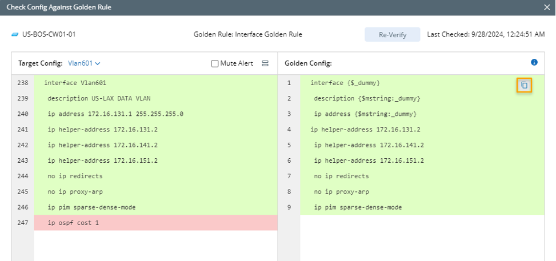This screenshot has width=556, height=261.
Task: Toggle the view layout icon next to Mute Alert
Action: click(265, 63)
